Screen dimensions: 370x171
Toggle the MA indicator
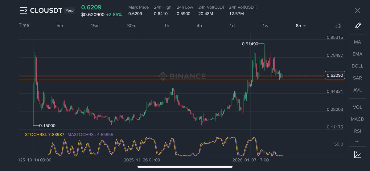(x=357, y=42)
